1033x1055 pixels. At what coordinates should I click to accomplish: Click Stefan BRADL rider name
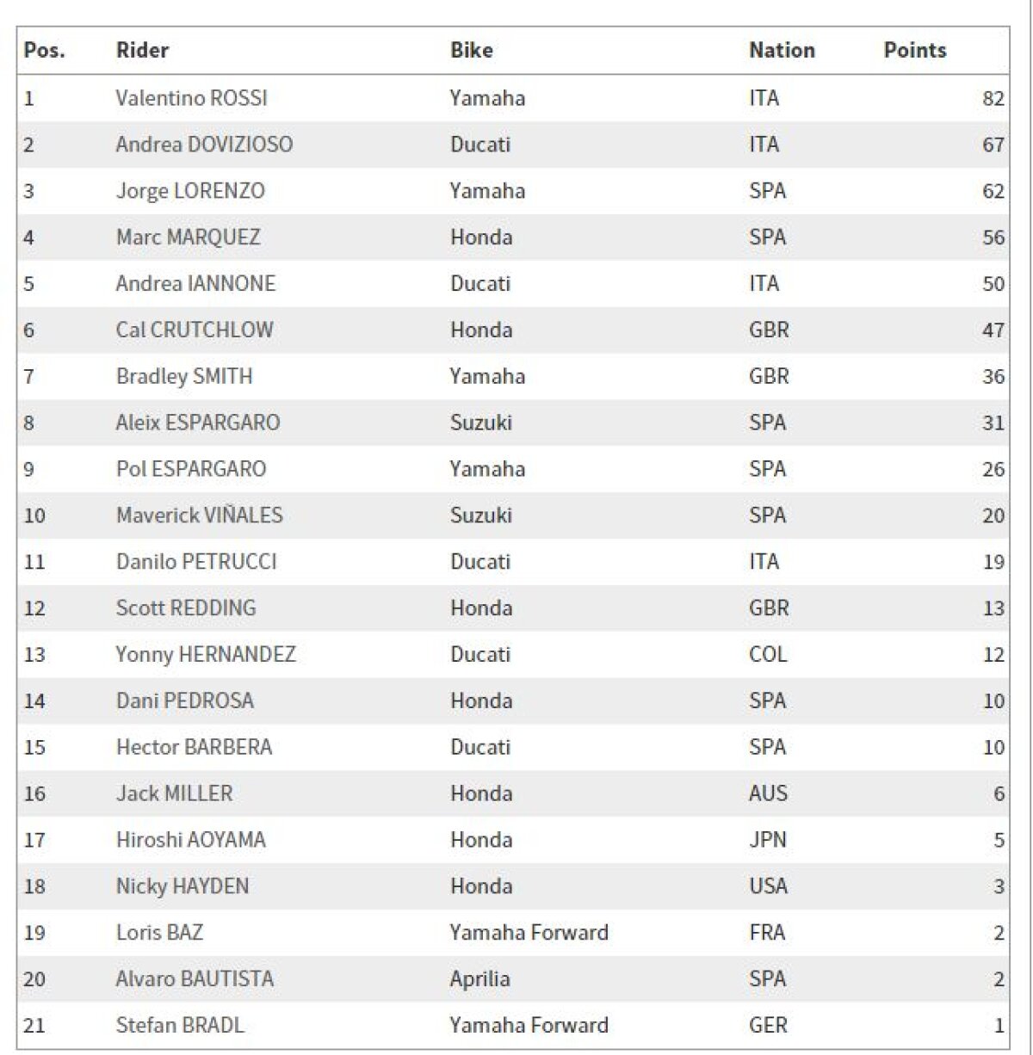click(x=180, y=1026)
